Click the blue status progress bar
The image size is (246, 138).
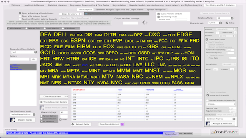tap(90, 133)
